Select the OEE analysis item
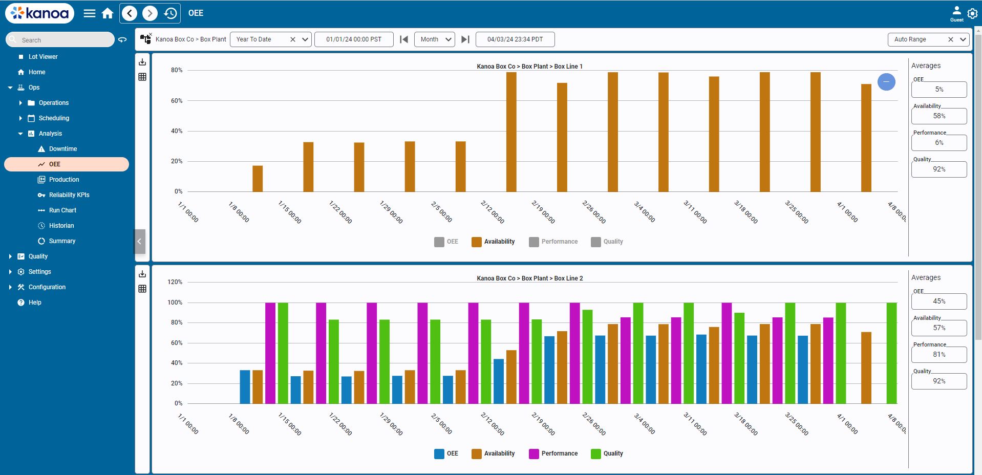982x475 pixels. 67,164
